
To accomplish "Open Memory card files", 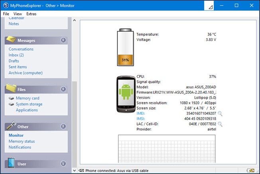I will 28,98.
